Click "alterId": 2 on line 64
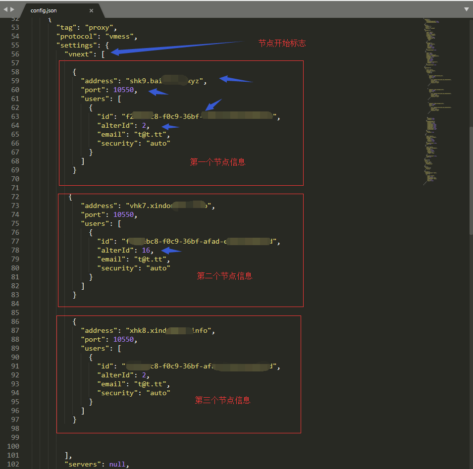 point(123,125)
